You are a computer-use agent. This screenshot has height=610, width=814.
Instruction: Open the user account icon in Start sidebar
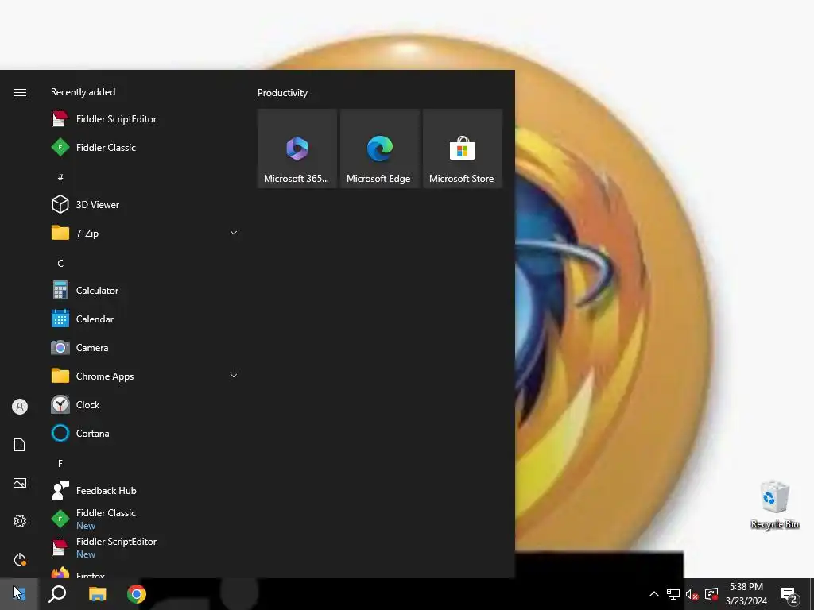pyautogui.click(x=20, y=407)
